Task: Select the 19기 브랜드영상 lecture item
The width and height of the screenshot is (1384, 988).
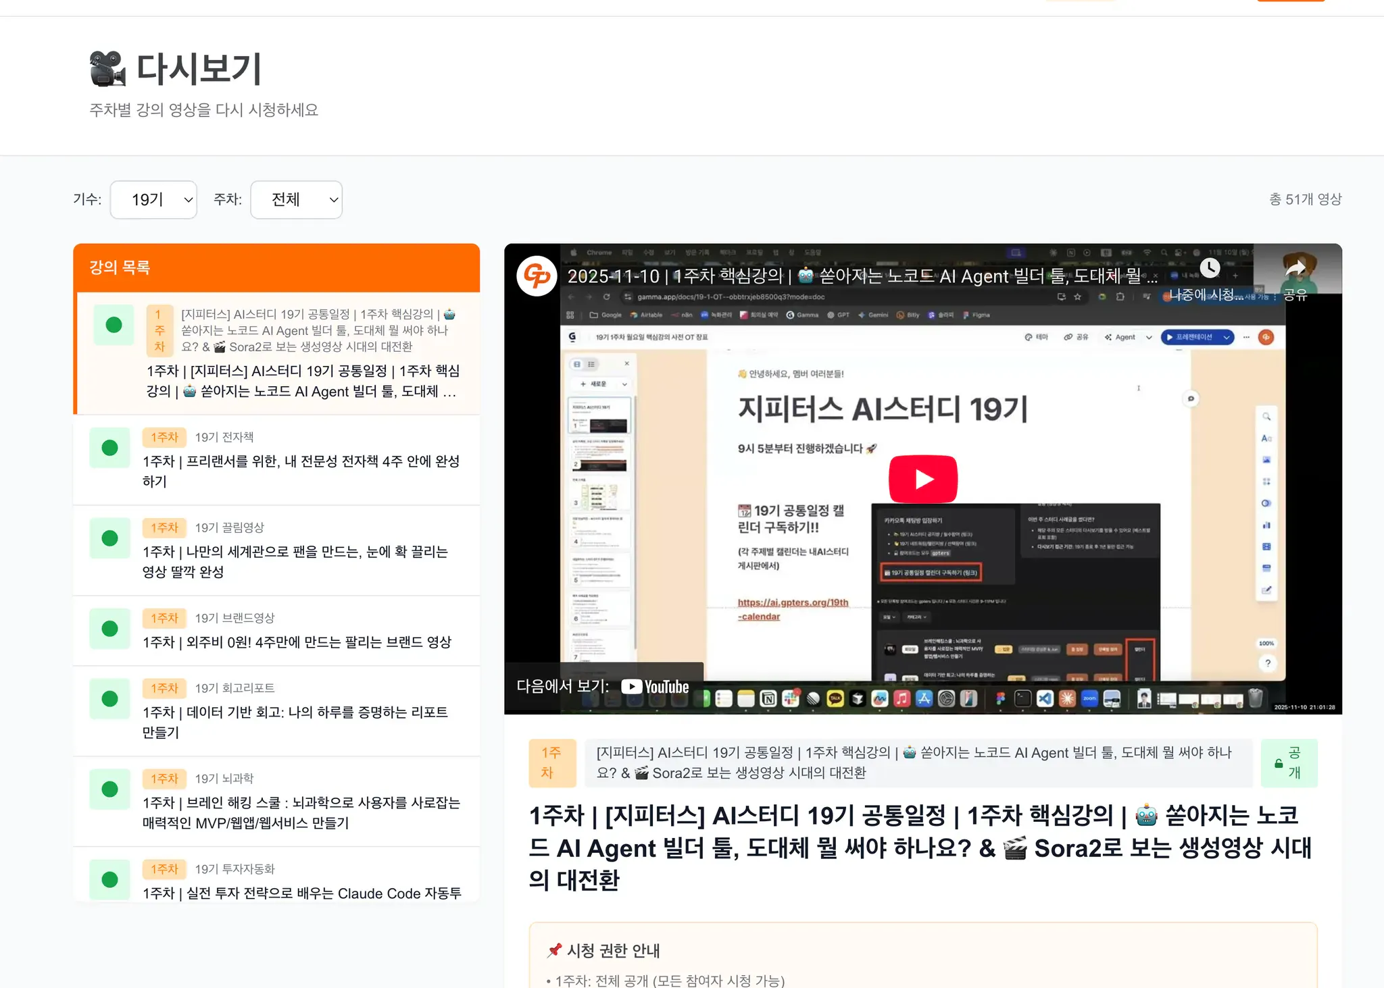Action: point(276,631)
